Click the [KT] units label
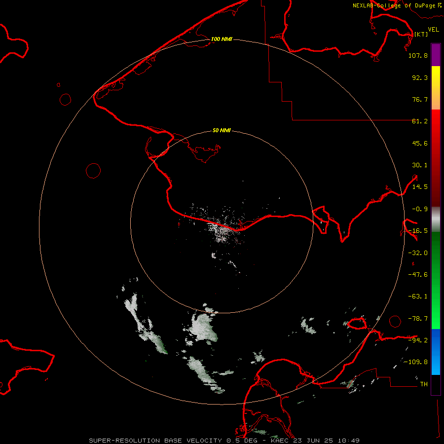This screenshot has width=444, height=444. (421, 34)
